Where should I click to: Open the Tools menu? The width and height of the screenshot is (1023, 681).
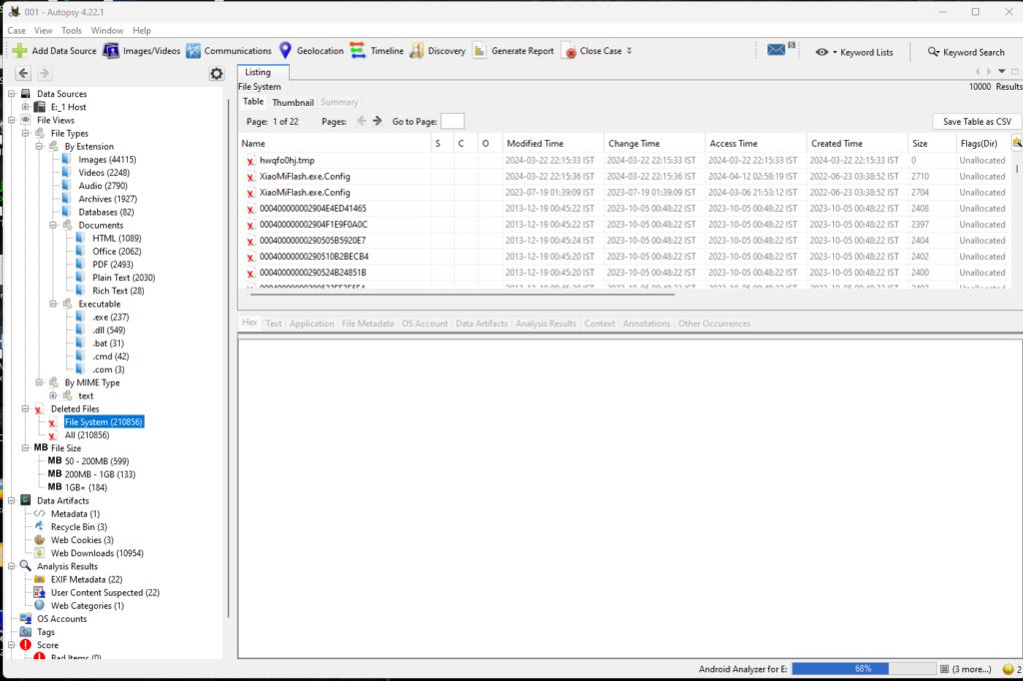73,30
